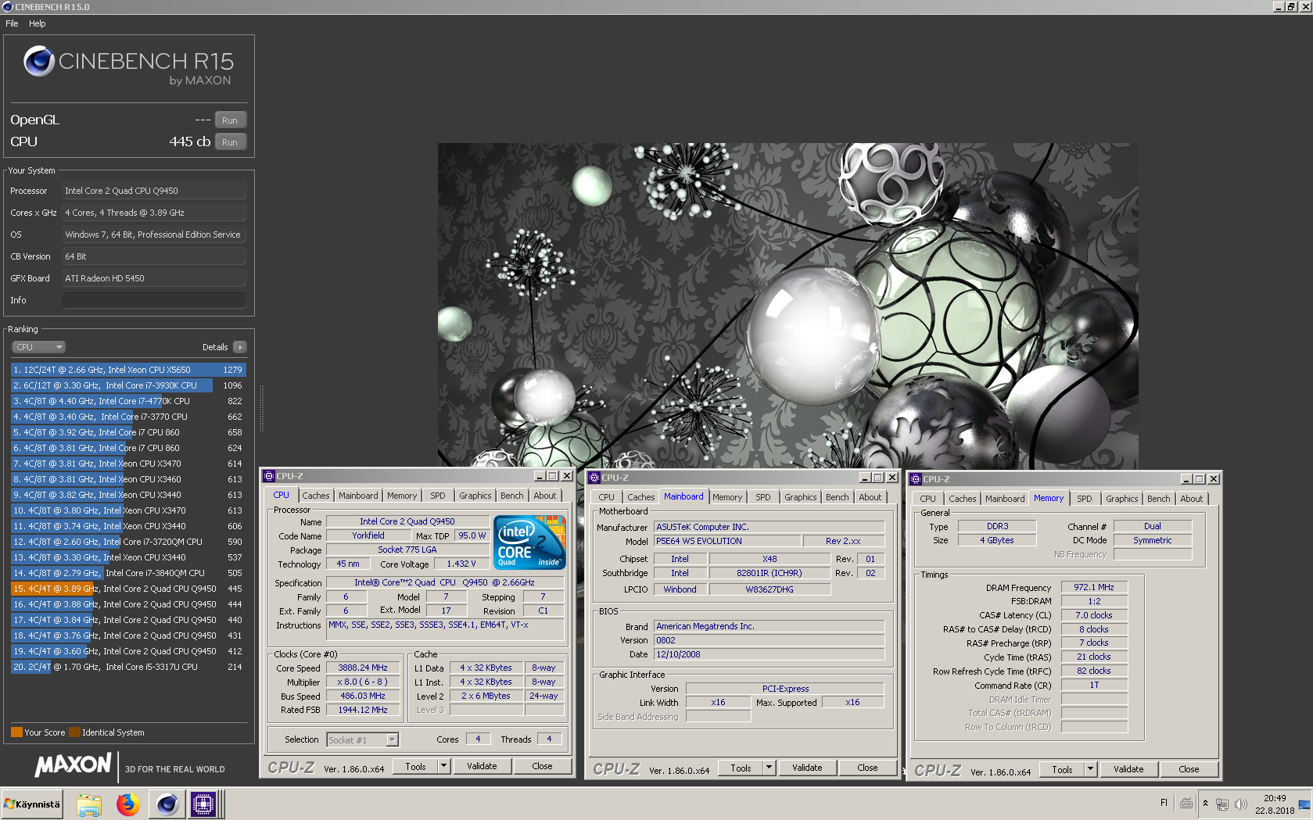1313x820 pixels.
Task: Click the title bar icon of the CPU tab CPU-Z window
Action: click(269, 476)
